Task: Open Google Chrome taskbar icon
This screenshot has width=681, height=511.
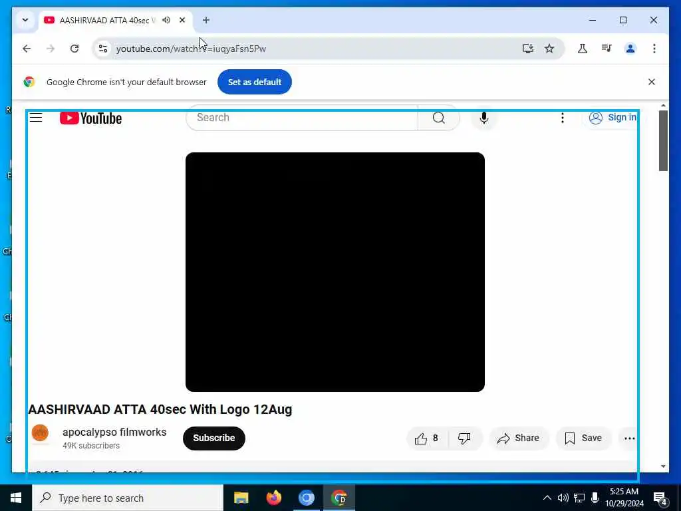Action: point(339,498)
